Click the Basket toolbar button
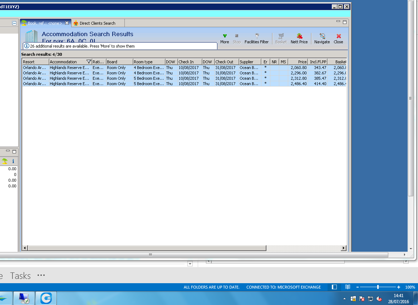This screenshot has width=418, height=305. 281,39
